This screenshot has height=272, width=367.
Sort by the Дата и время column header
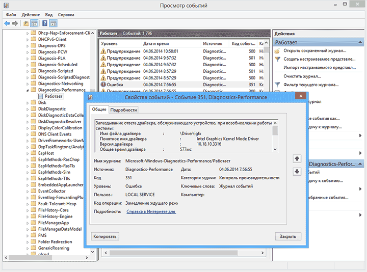[x=171, y=43]
